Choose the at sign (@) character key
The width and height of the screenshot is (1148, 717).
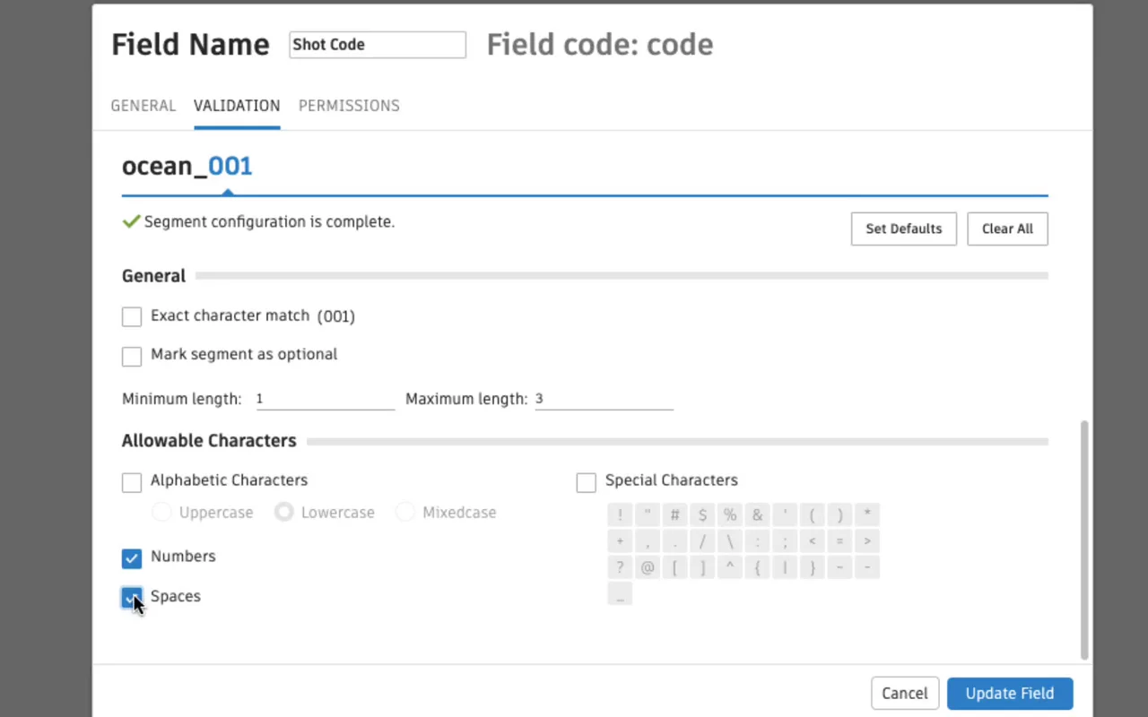tap(648, 567)
